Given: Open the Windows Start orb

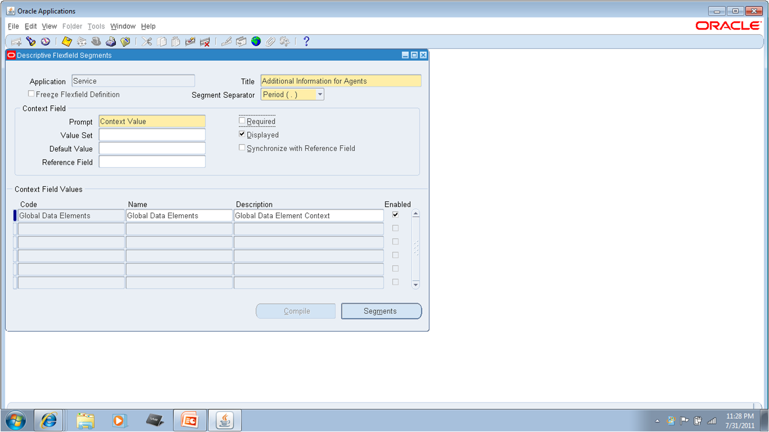Looking at the screenshot, I should (x=16, y=420).
